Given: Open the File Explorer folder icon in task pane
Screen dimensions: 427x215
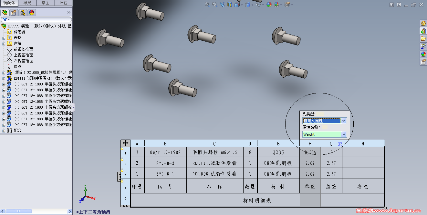Looking at the screenshot, I should pos(423,38).
